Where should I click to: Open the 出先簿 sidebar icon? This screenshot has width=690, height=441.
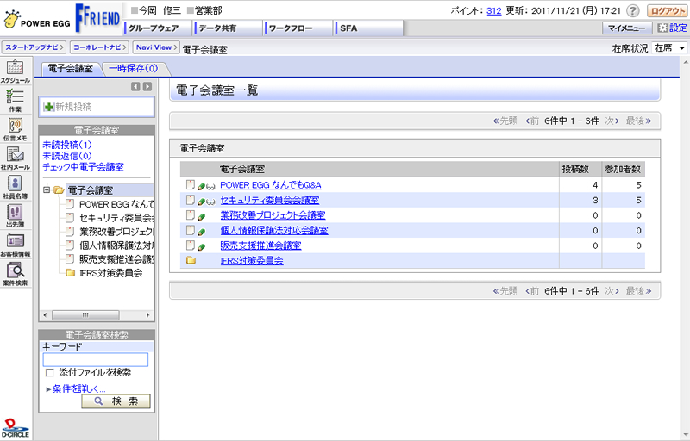pyautogui.click(x=15, y=215)
